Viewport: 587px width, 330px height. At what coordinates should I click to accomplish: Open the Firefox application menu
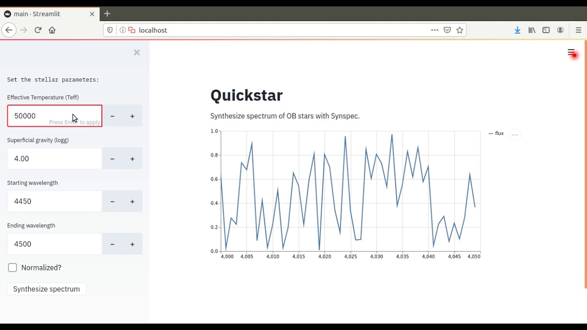[578, 30]
